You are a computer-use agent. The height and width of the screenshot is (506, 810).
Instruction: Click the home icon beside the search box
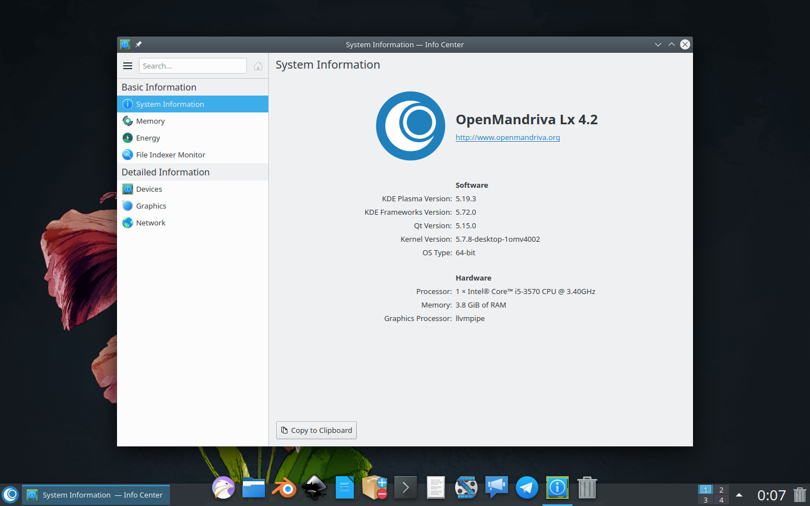click(x=258, y=66)
